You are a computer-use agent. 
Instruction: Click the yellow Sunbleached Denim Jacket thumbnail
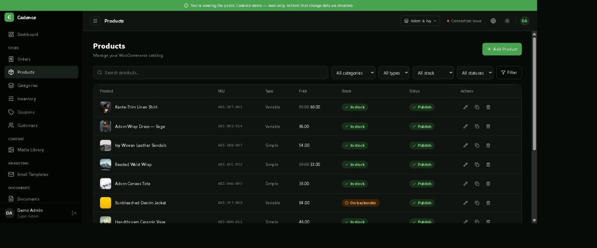click(x=105, y=203)
